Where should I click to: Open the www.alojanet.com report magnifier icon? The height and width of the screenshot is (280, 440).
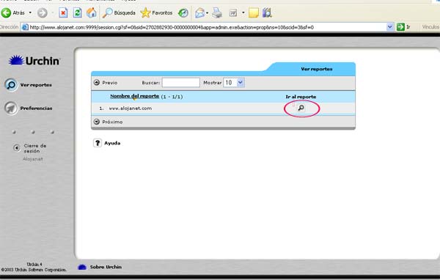pos(301,108)
